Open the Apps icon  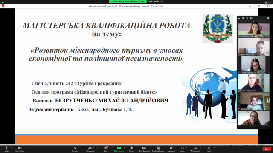[182, 149]
